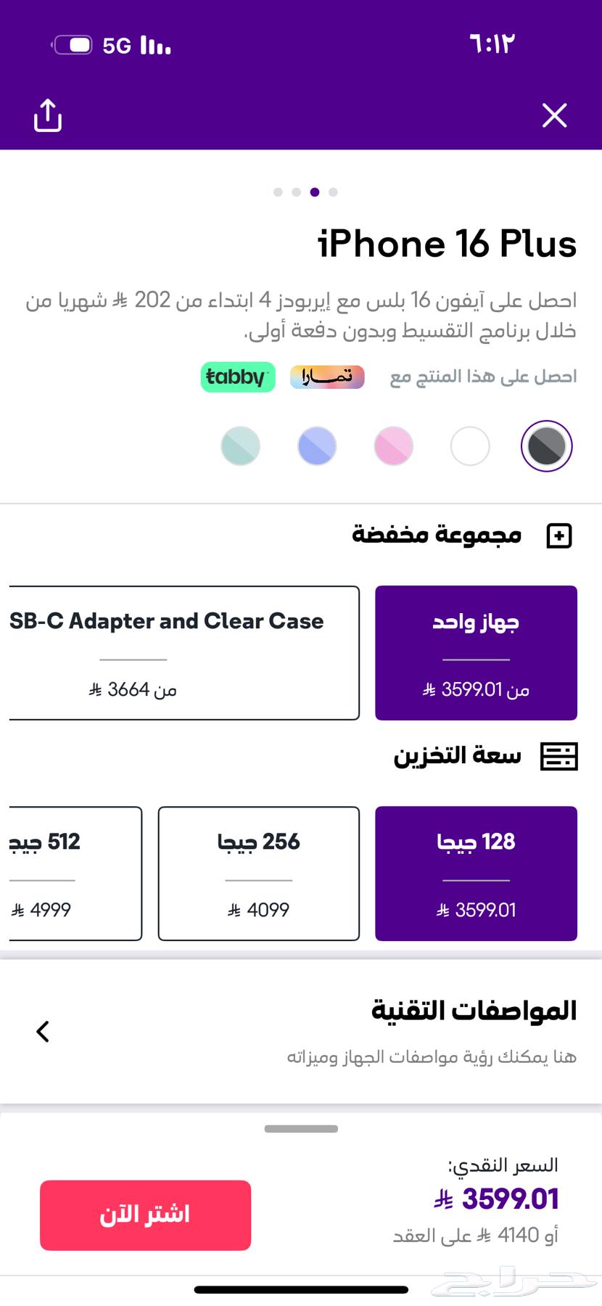The height and width of the screenshot is (1306, 602).
Task: Select the SB-C Adapter and Clear Case bundle
Action: tap(181, 653)
